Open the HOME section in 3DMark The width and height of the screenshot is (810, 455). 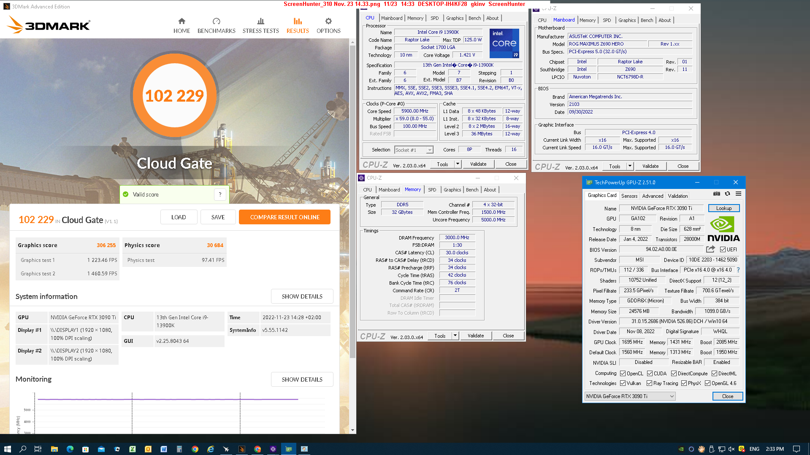182,26
